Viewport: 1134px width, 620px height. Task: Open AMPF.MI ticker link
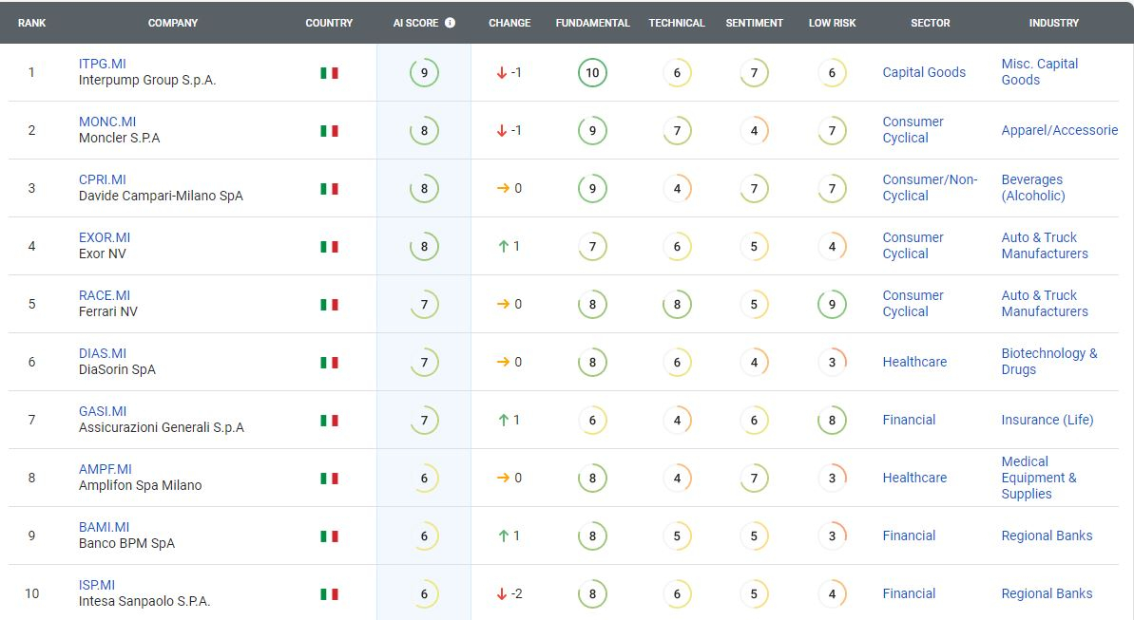point(105,469)
